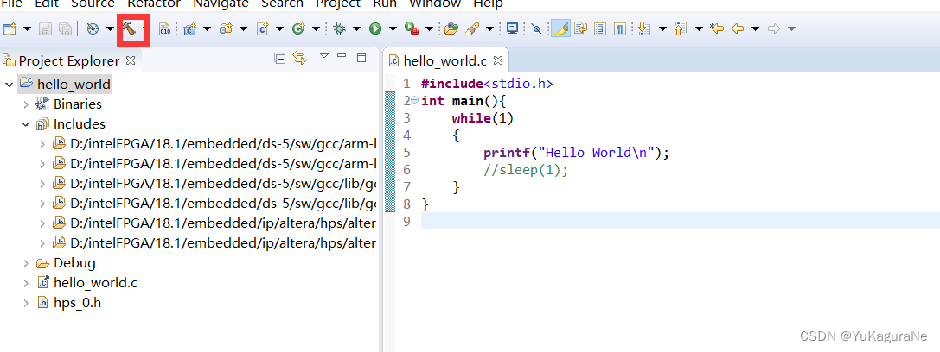Screen dimensions: 940x352
Task: Click the New C Source File icon
Action: (262, 28)
